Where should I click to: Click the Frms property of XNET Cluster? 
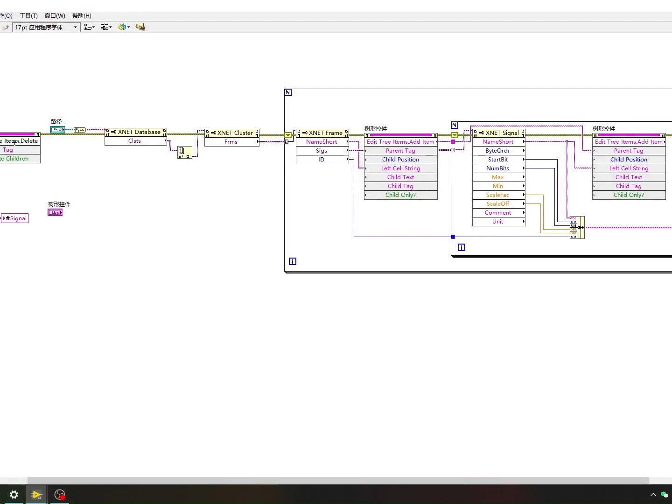(x=231, y=142)
